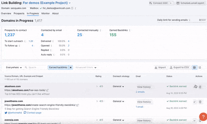Click the 1.2K To start outreach value
207x124 pixels.
(31, 41)
